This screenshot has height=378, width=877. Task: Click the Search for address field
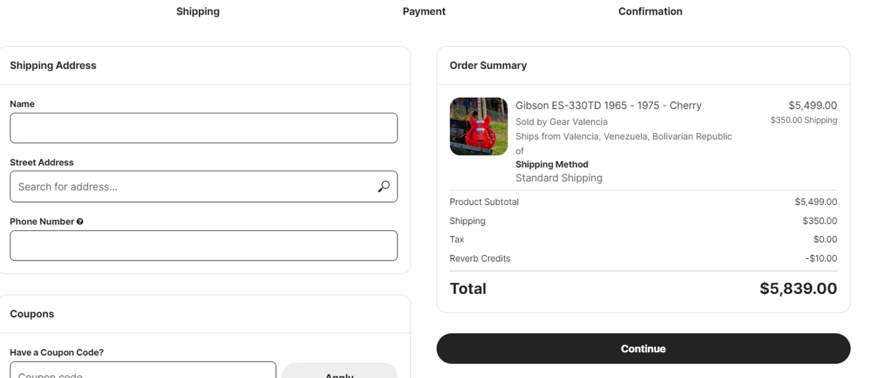pos(193,186)
